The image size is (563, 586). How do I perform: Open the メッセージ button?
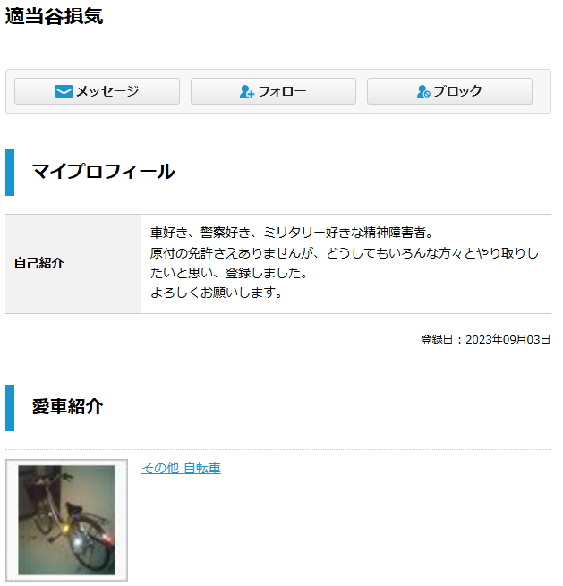98,91
